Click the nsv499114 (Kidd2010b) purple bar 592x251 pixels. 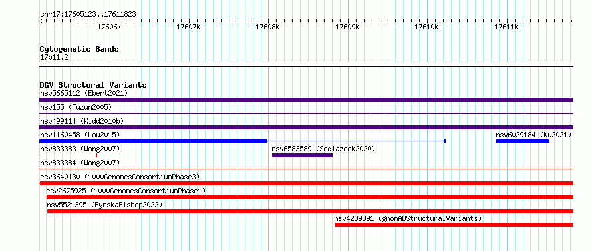point(306,127)
